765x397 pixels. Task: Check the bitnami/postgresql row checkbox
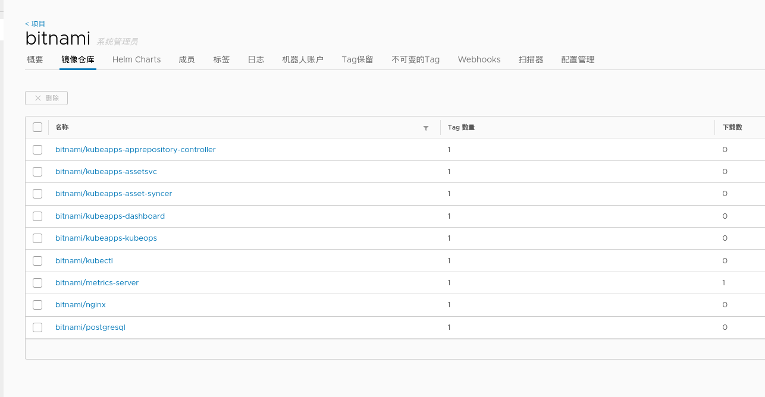(x=37, y=327)
